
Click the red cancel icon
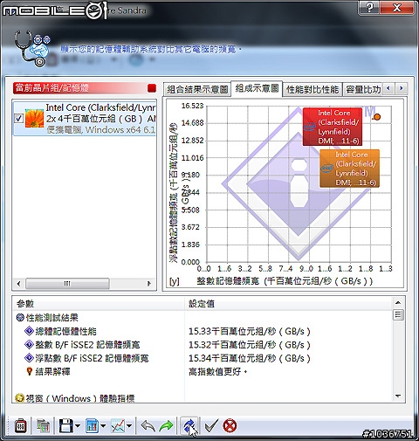(x=230, y=426)
